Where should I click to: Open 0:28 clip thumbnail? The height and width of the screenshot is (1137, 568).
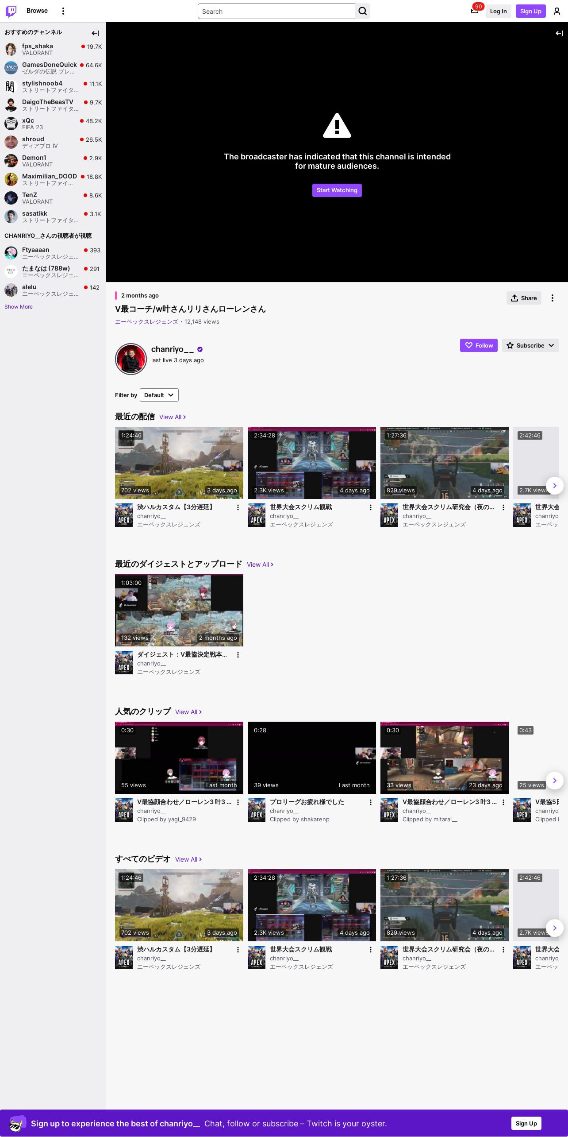(312, 758)
